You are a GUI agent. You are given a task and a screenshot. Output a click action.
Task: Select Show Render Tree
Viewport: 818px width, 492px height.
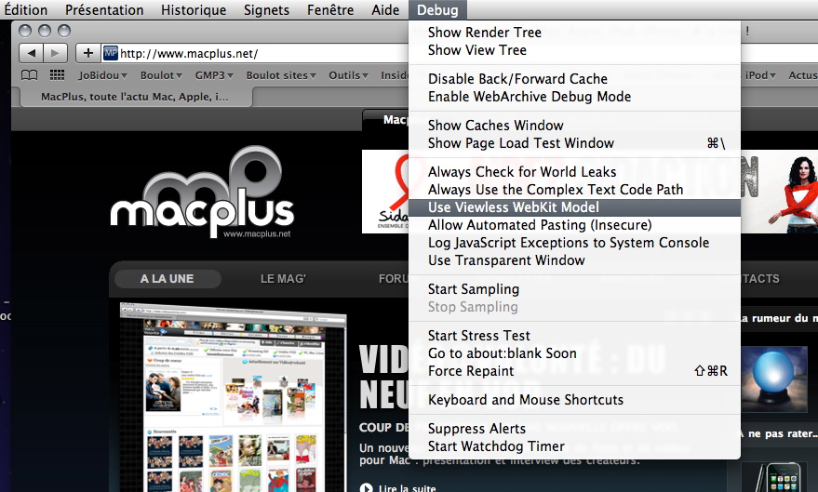tap(574, 33)
